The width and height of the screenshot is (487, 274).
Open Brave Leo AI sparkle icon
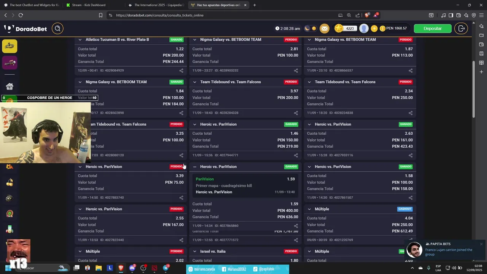click(x=466, y=15)
